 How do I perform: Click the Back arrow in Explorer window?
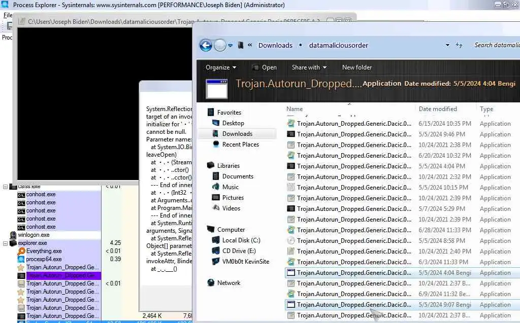[206, 45]
